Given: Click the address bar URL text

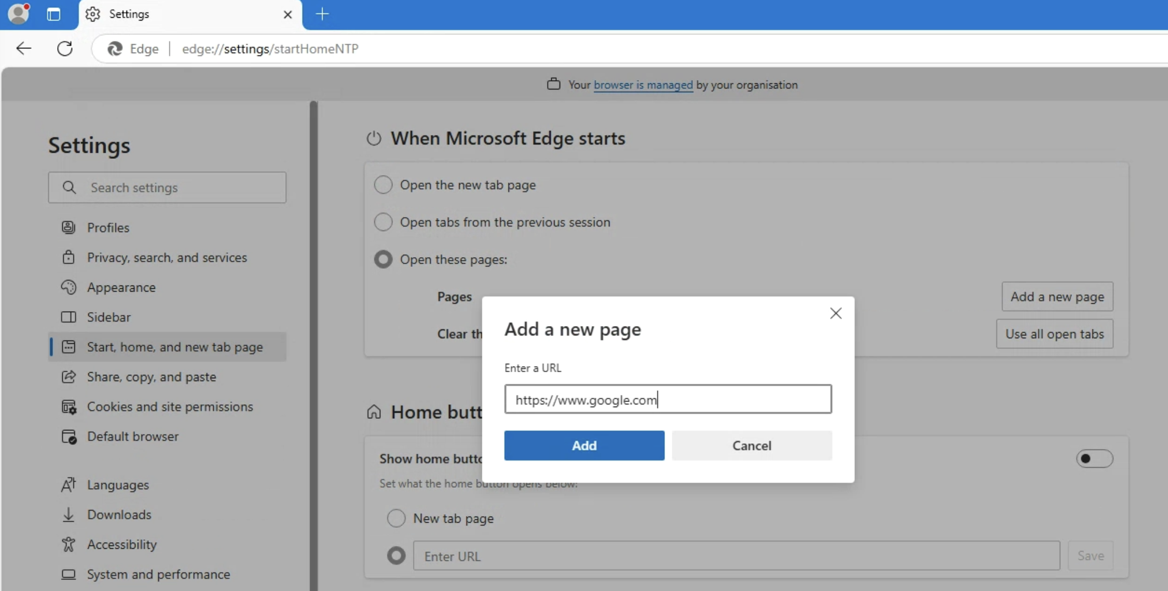Looking at the screenshot, I should (x=270, y=49).
